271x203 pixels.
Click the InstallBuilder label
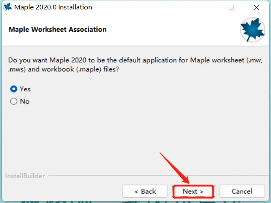(x=25, y=176)
